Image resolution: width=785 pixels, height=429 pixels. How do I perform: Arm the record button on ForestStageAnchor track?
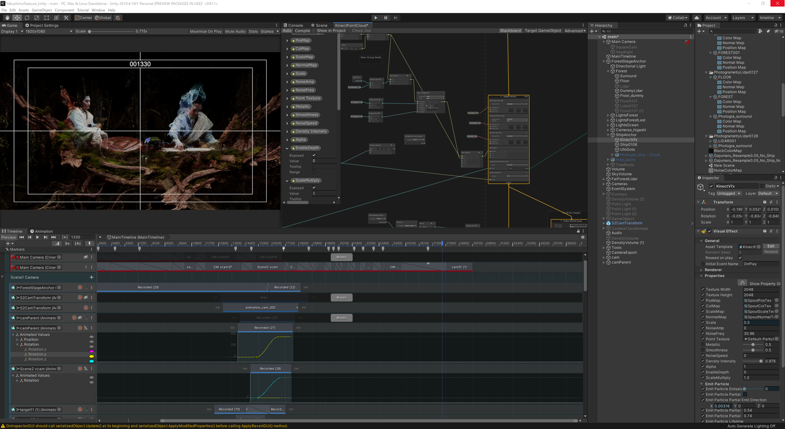click(x=80, y=287)
